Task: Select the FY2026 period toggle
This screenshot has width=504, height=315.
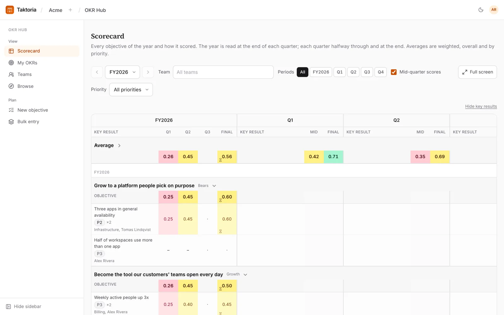Action: coord(321,72)
